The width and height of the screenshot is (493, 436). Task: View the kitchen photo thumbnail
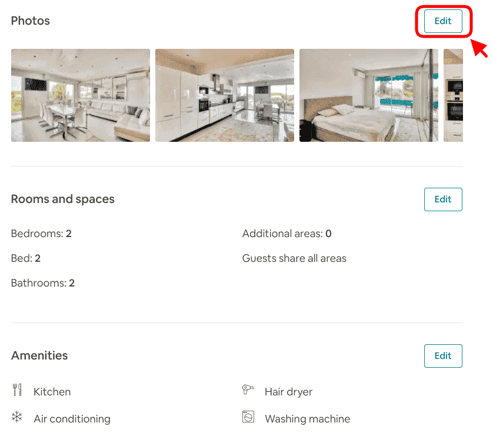pyautogui.click(x=224, y=95)
